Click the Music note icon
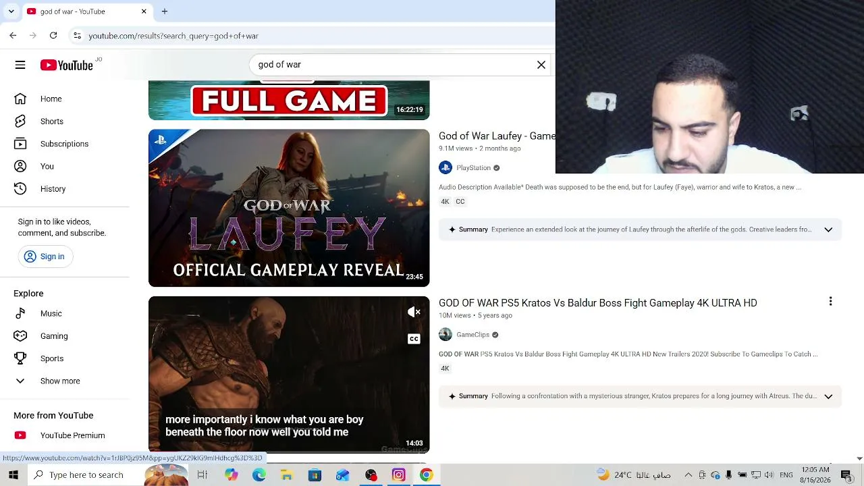This screenshot has height=486, width=864. [x=20, y=313]
